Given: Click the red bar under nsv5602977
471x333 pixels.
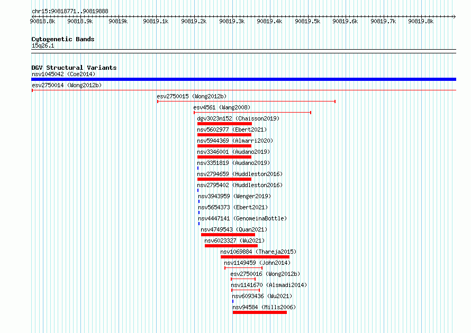Looking at the screenshot, I should point(224,135).
